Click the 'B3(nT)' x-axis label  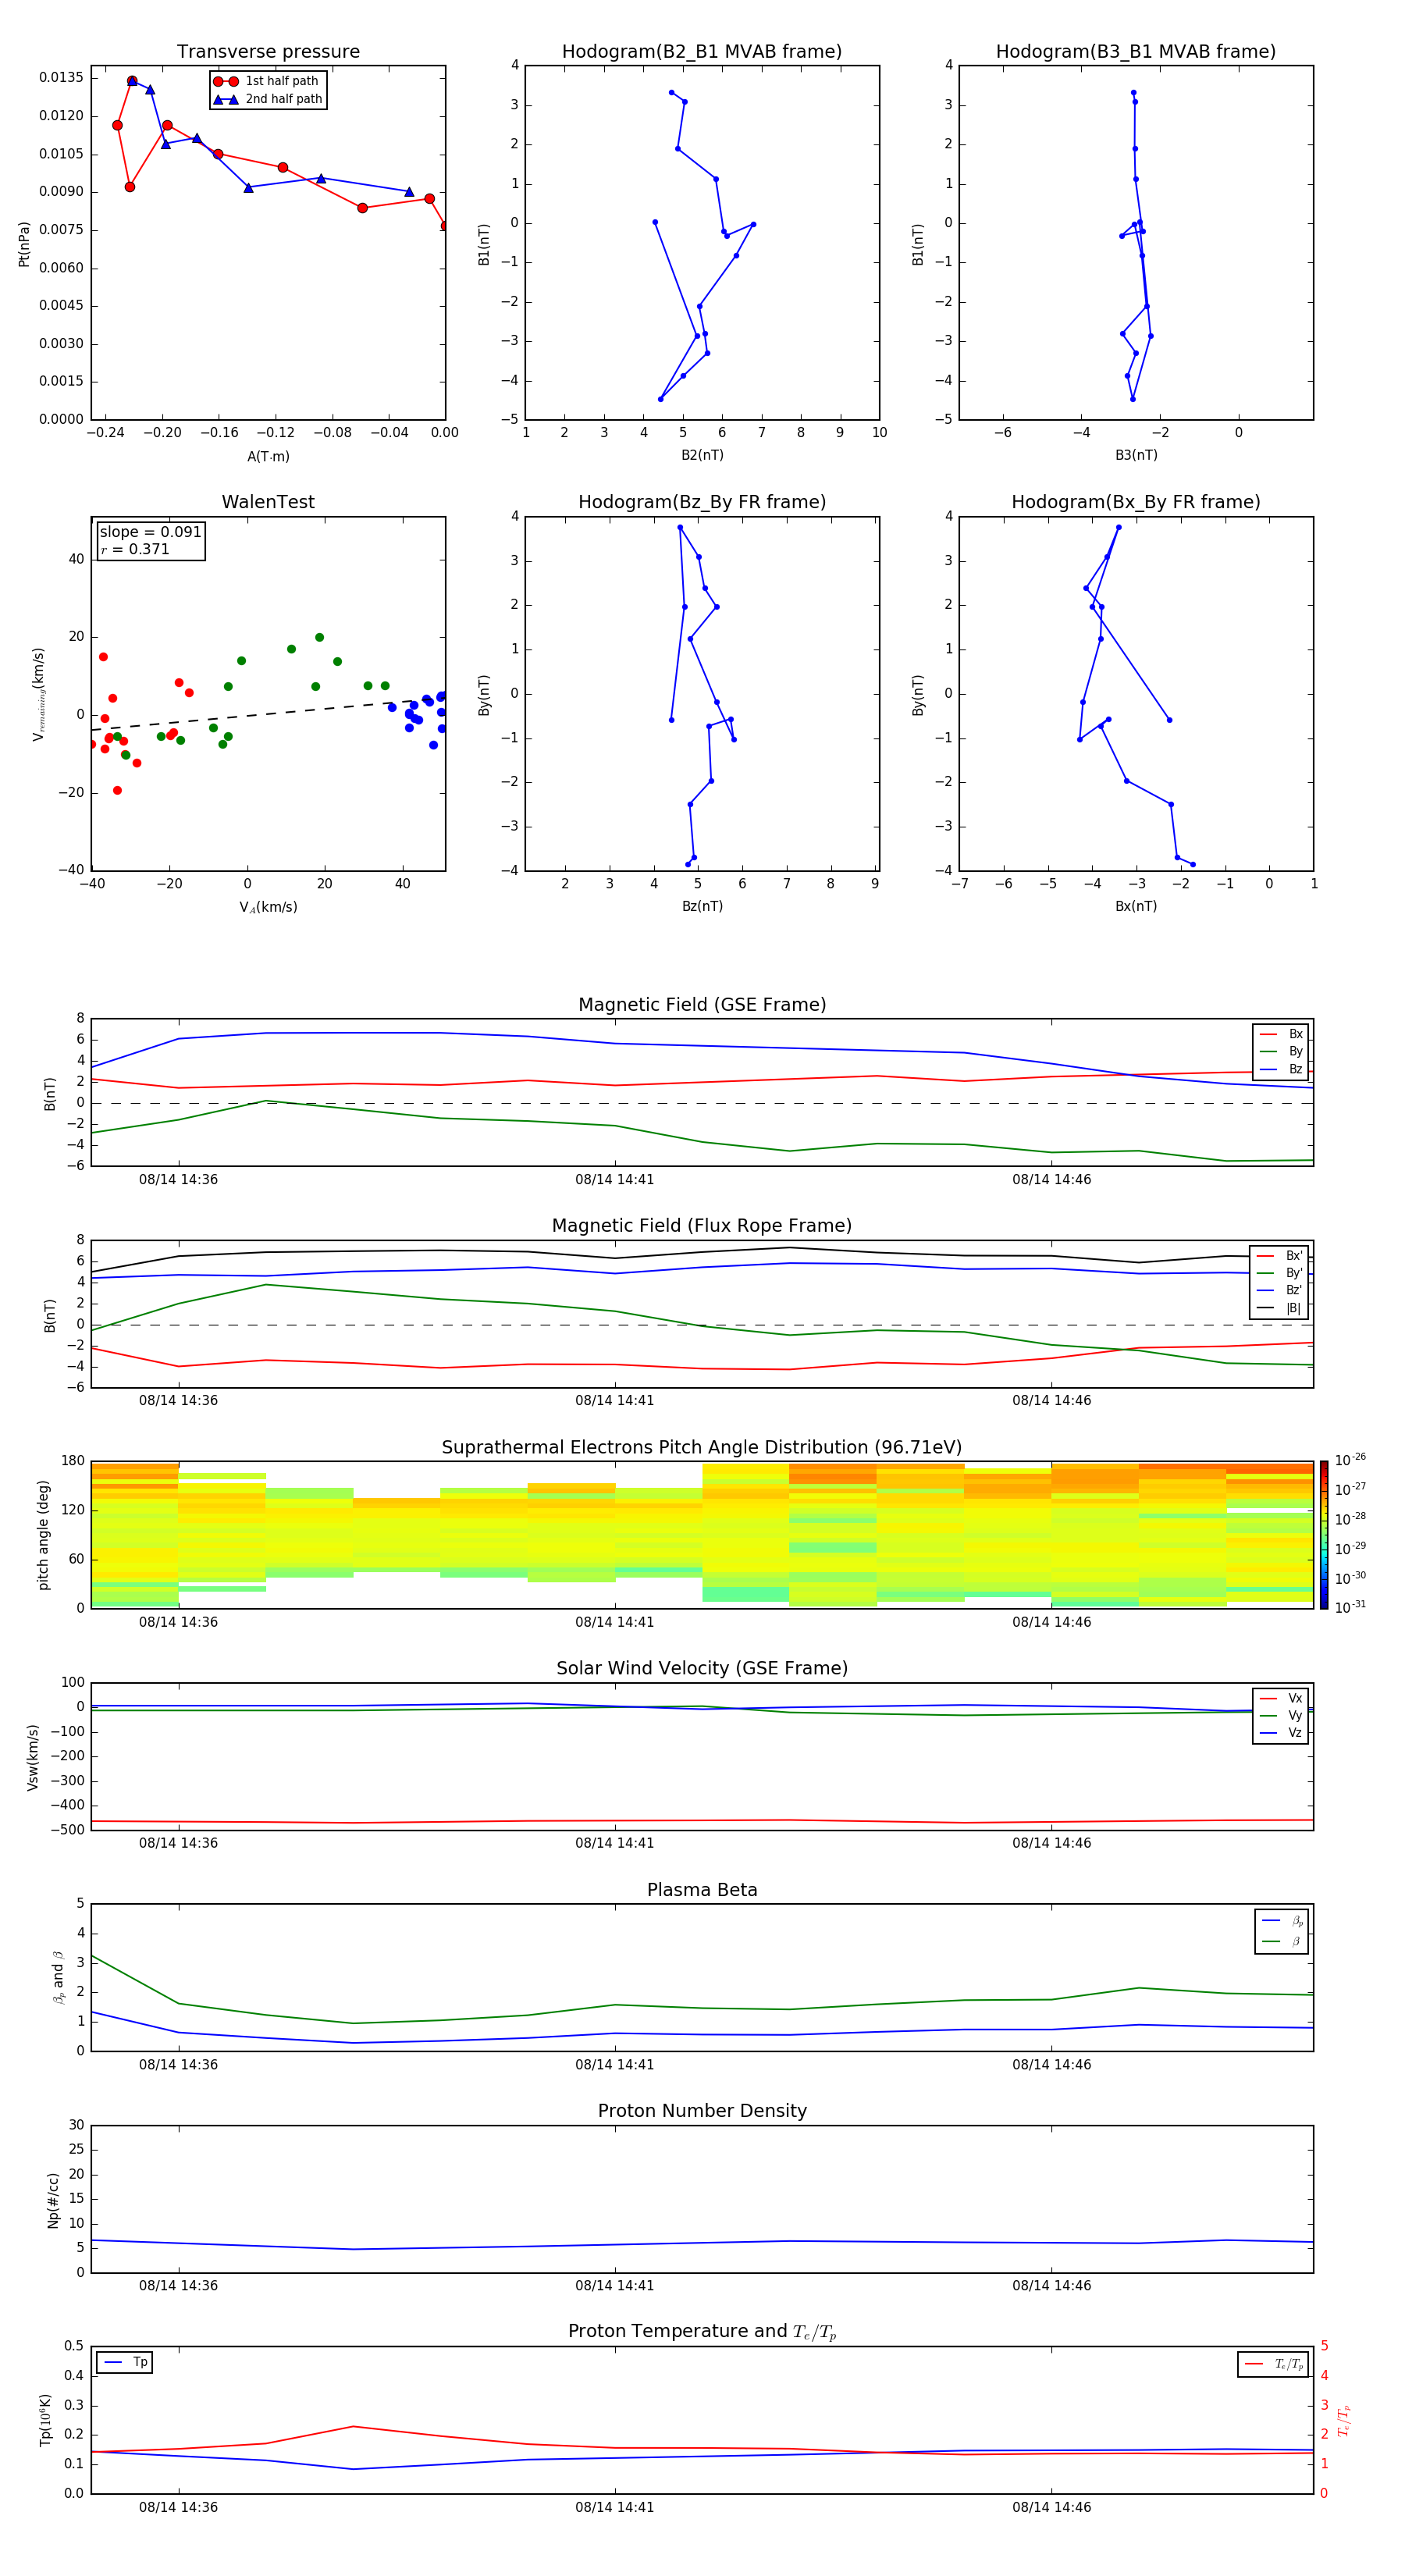click(1136, 455)
